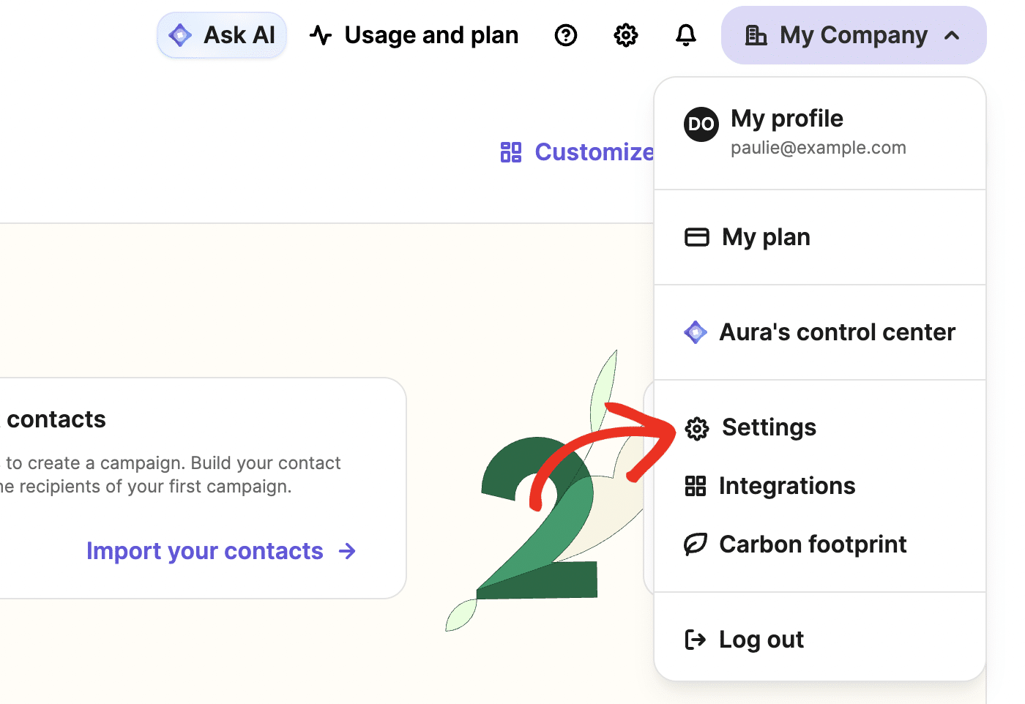Select My profile in the menu
Image resolution: width=1025 pixels, height=704 pixels.
point(786,118)
